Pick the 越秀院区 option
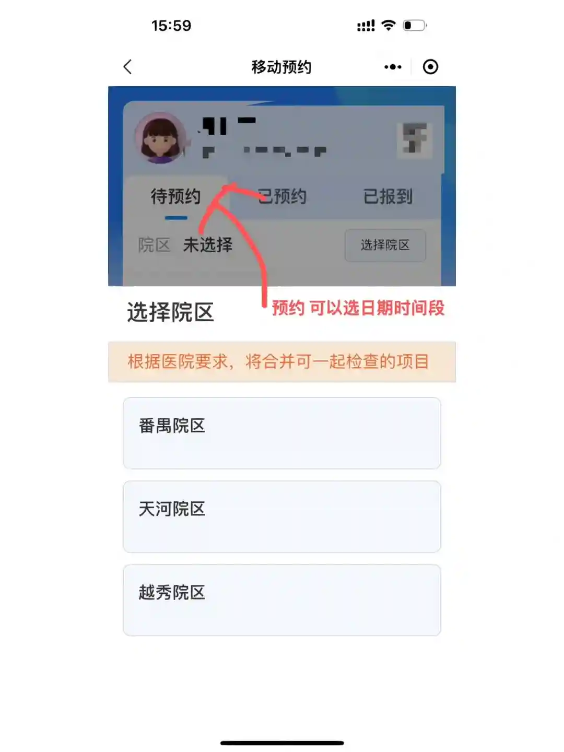564x752 pixels. tap(282, 600)
